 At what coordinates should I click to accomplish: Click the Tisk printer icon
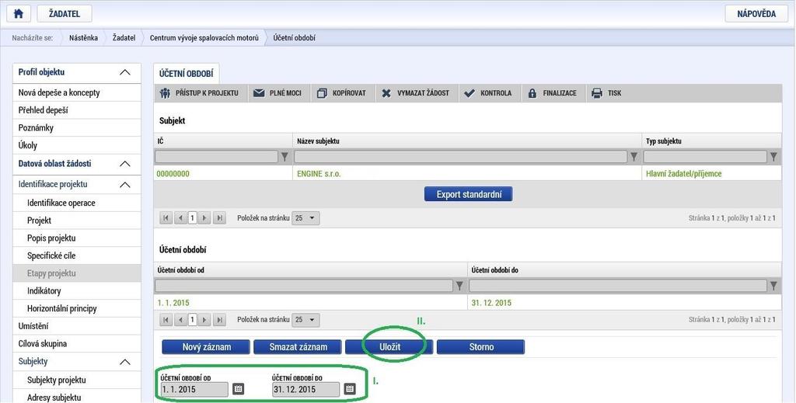coord(597,93)
